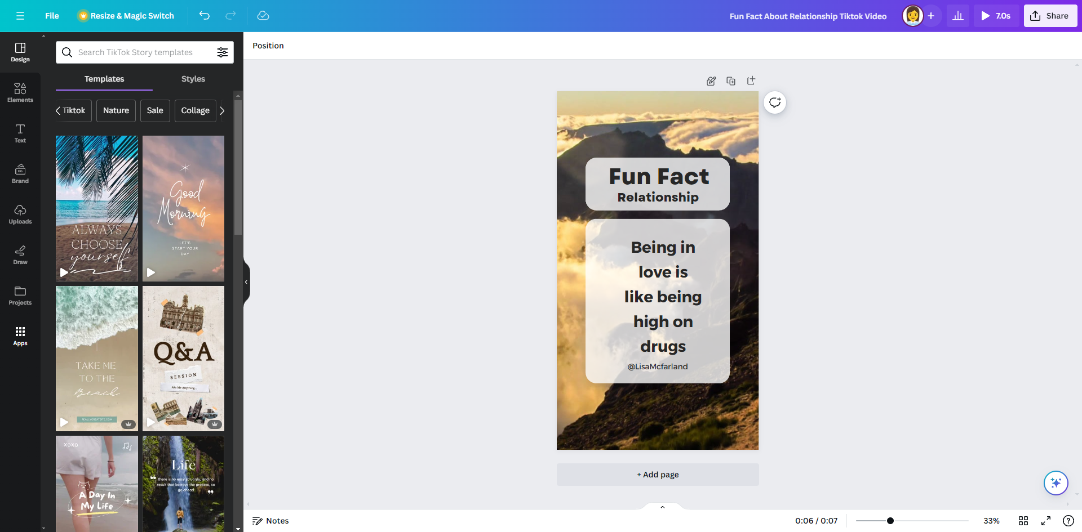
Task: Choose Always Choose Yourself template
Action: point(97,208)
